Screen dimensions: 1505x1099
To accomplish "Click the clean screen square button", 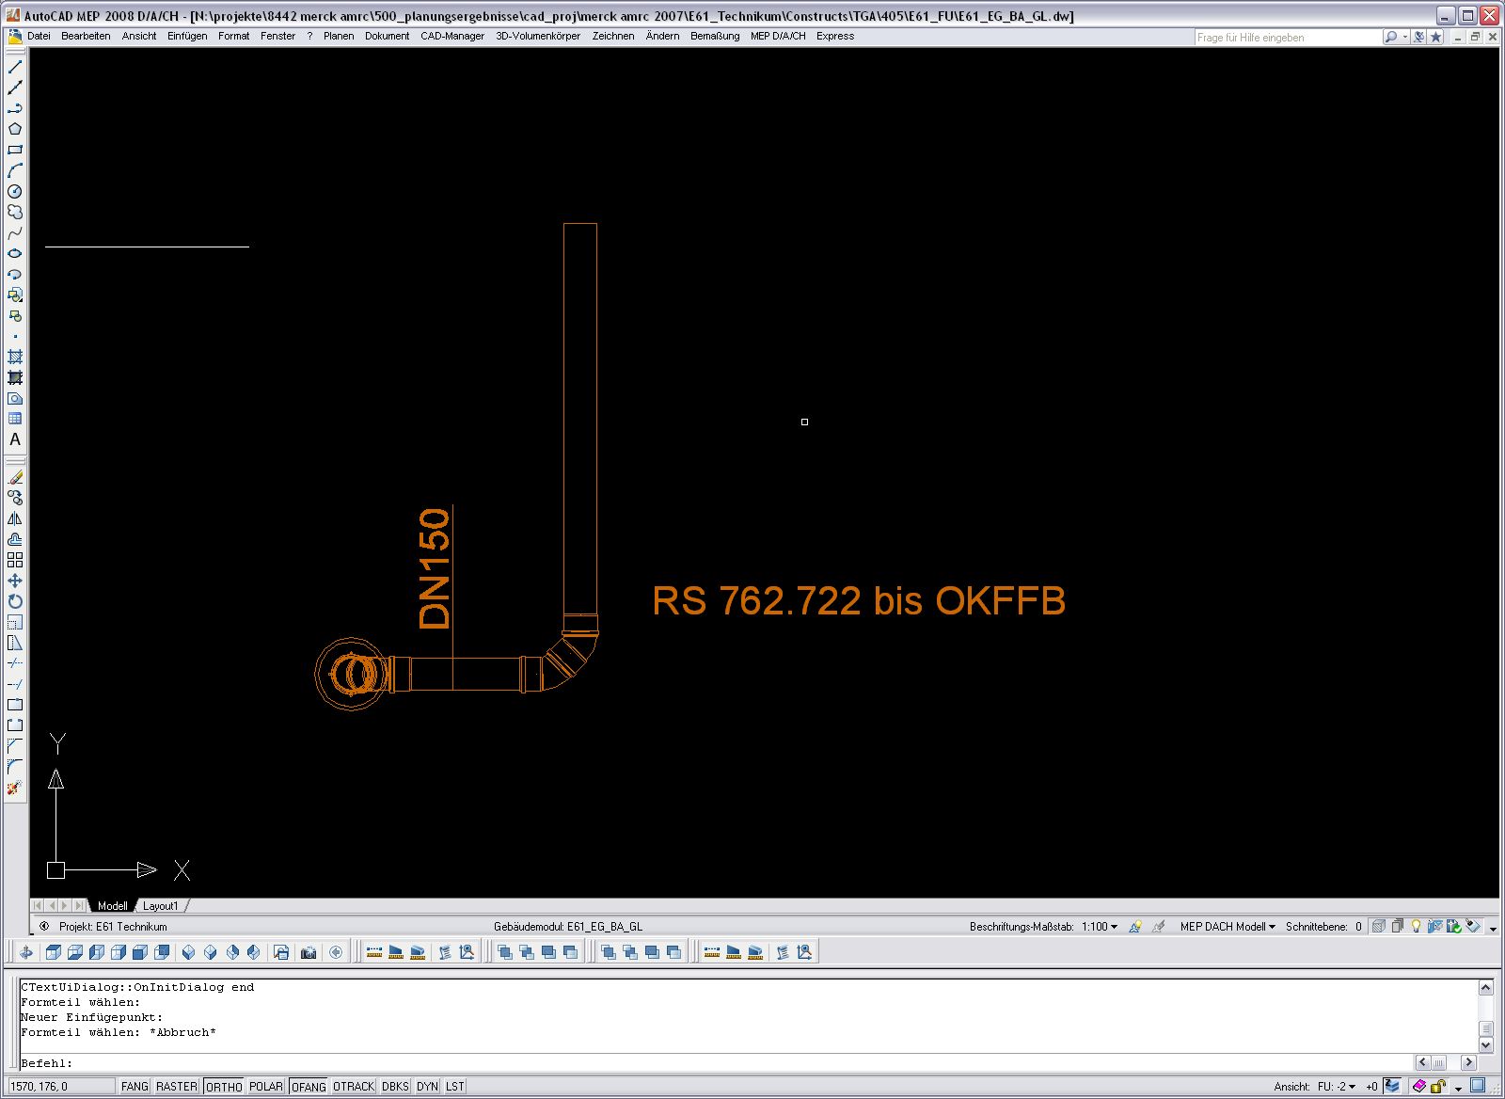I will point(1478,1086).
